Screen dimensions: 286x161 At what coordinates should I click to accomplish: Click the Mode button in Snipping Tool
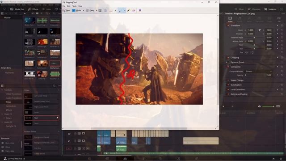pos(76,11)
